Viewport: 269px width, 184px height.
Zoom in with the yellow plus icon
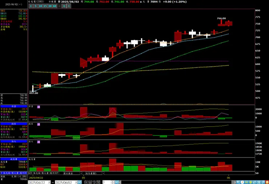coord(250,182)
